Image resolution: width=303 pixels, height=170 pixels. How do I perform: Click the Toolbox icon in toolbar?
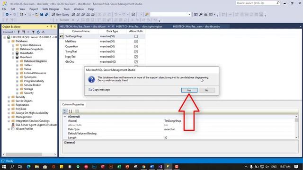pos(206,15)
